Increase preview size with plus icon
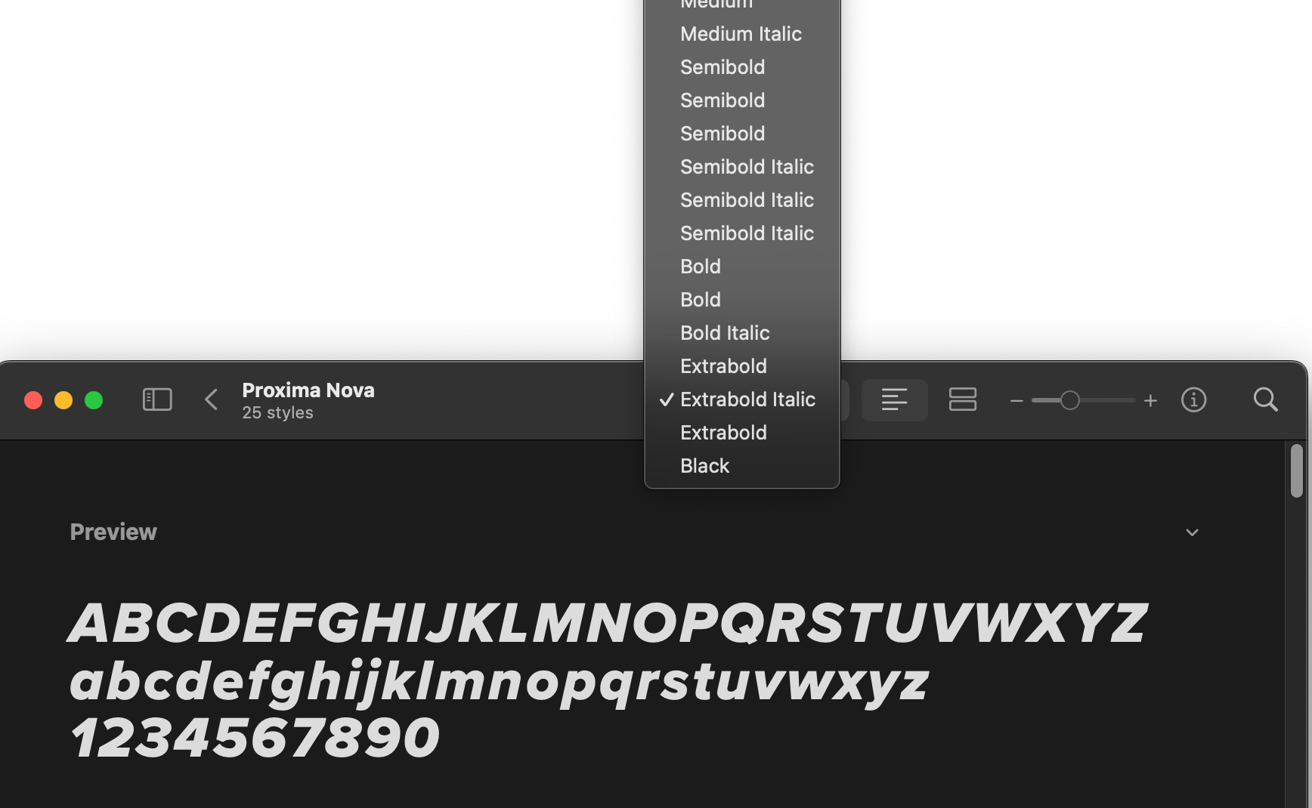Screen dimensions: 1312x808 click(1150, 400)
